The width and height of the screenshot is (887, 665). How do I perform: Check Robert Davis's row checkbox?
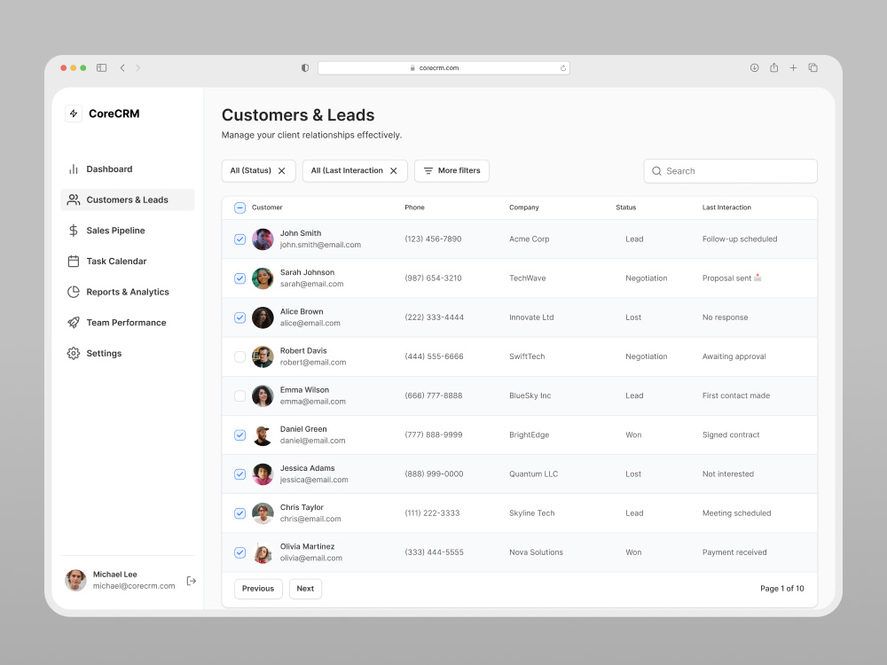point(239,356)
